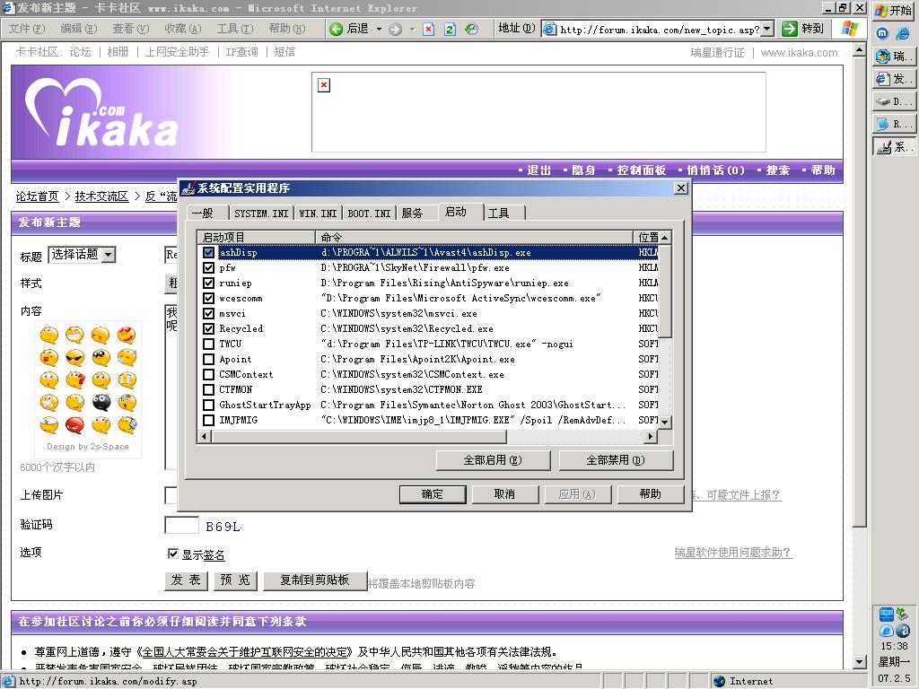Open the Start (开始) button on taskbar

(894, 11)
